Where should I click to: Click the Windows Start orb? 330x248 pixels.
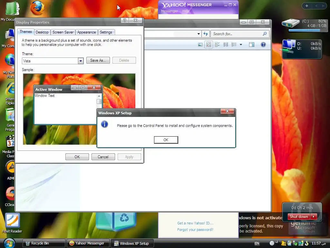(x=9, y=243)
